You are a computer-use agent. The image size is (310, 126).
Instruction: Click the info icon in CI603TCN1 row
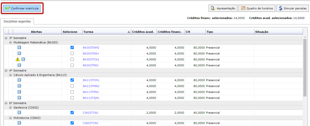pos(19,123)
